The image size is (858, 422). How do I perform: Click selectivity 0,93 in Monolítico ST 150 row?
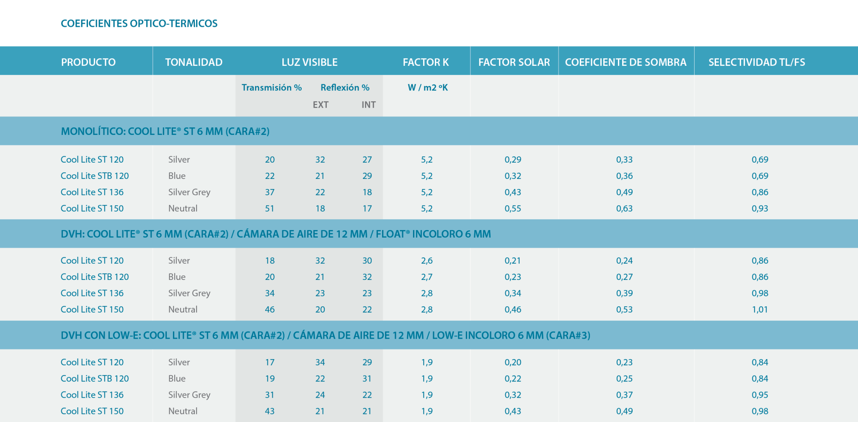(760, 209)
